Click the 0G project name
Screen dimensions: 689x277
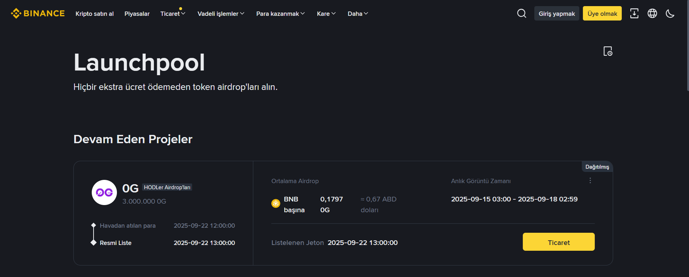(x=130, y=188)
